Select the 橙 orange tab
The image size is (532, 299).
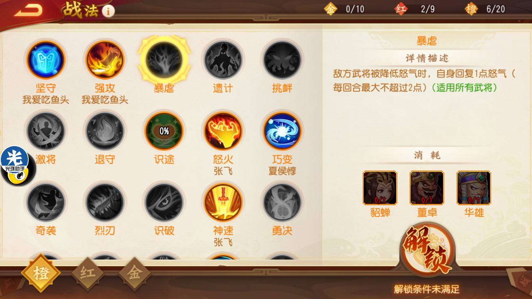click(41, 273)
